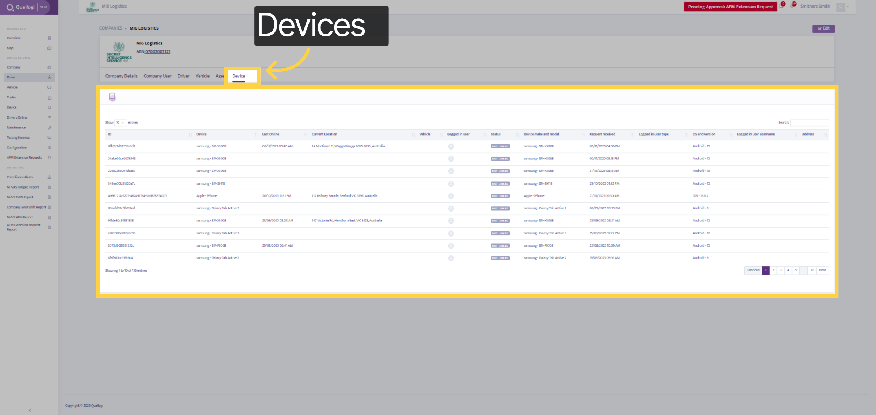Open Maintenance in the sidebar

pos(29,128)
